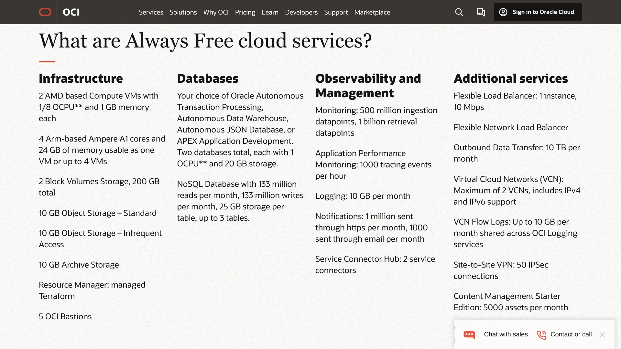Open the Learn menu

[270, 12]
